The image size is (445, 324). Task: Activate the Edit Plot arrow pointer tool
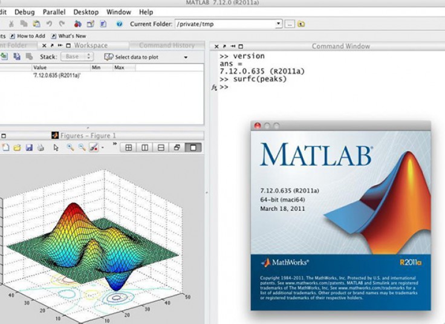(56, 147)
